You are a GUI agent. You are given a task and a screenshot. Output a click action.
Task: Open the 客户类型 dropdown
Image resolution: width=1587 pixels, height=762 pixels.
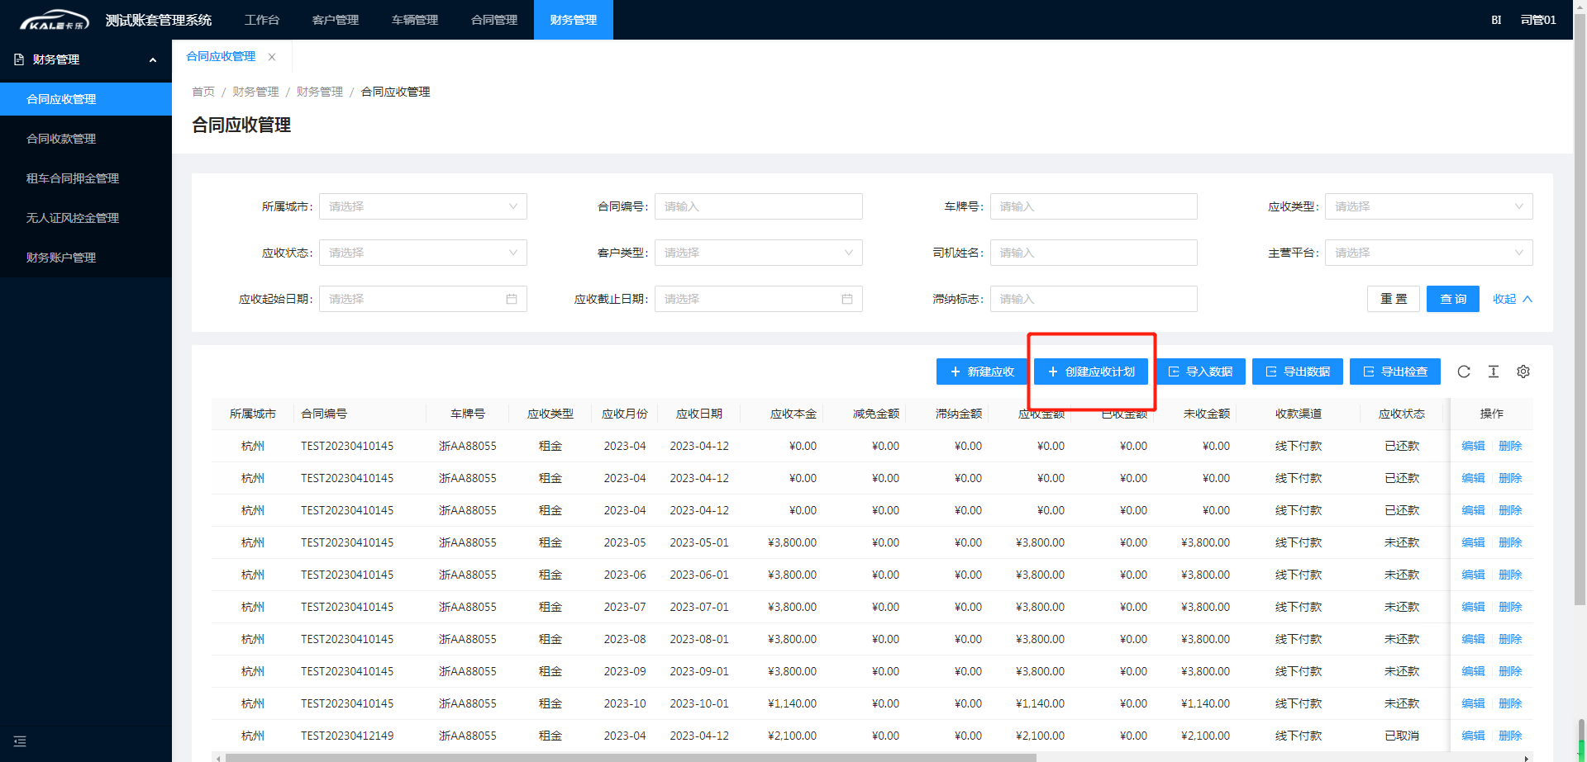coord(759,253)
